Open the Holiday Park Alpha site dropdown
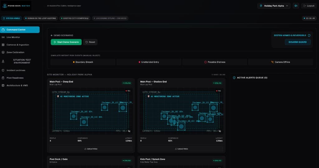319x168 pixels. pos(274,6)
